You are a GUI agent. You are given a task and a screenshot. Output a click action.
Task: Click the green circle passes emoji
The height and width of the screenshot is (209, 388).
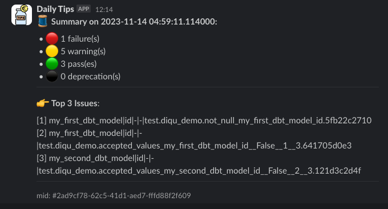(52, 63)
